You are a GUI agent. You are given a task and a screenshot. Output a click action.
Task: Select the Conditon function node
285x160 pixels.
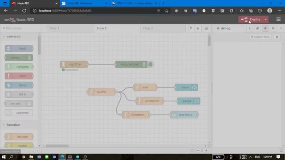[135, 115]
